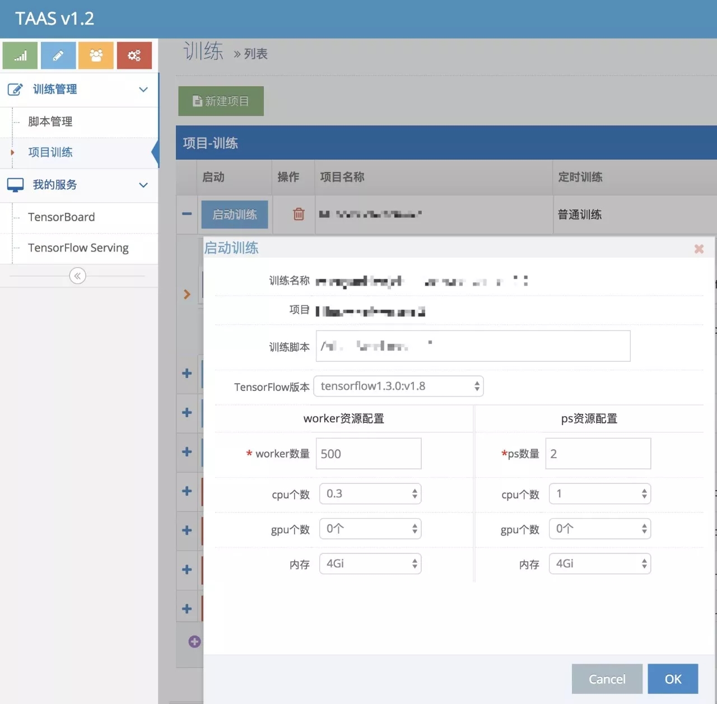Click the orange users group icon
717x704 pixels.
click(x=96, y=55)
